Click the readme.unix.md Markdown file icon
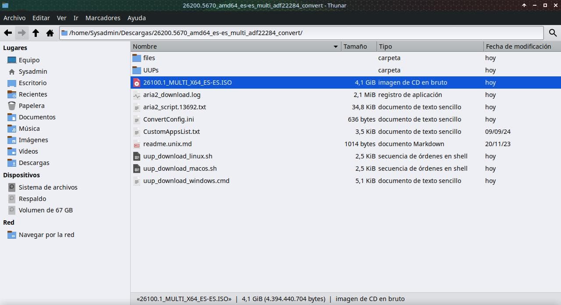 (137, 144)
